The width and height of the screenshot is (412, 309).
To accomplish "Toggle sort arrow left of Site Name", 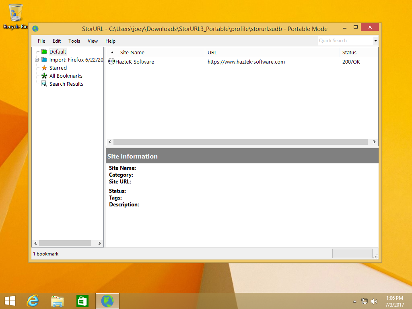I will [x=112, y=52].
